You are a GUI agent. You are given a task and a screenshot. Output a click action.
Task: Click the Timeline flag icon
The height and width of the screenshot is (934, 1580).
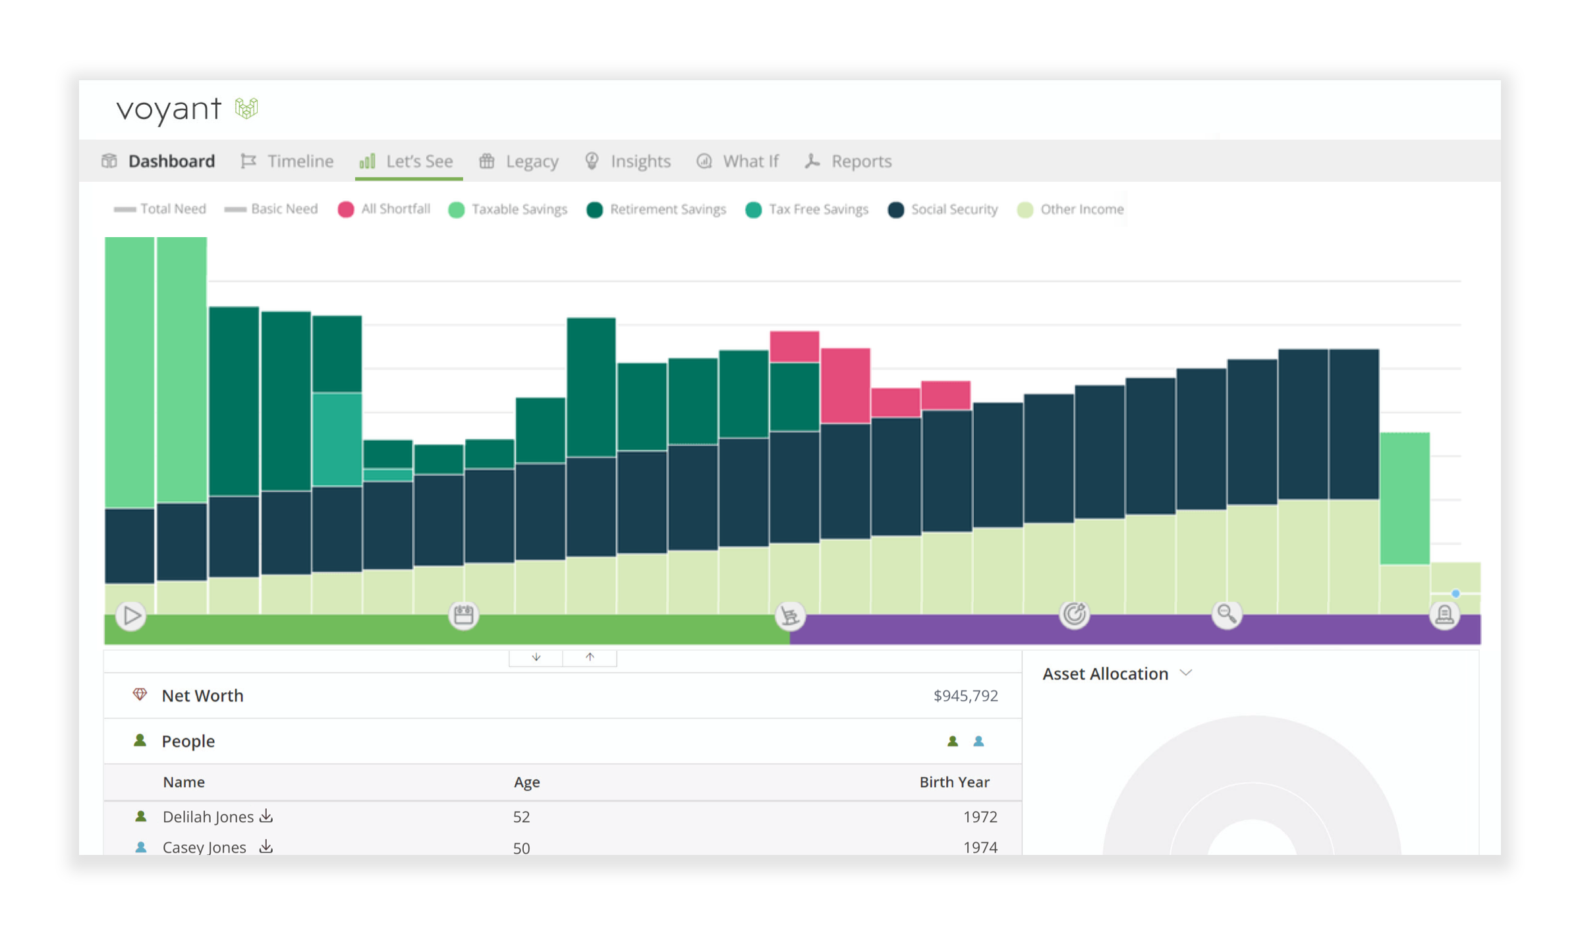248,161
